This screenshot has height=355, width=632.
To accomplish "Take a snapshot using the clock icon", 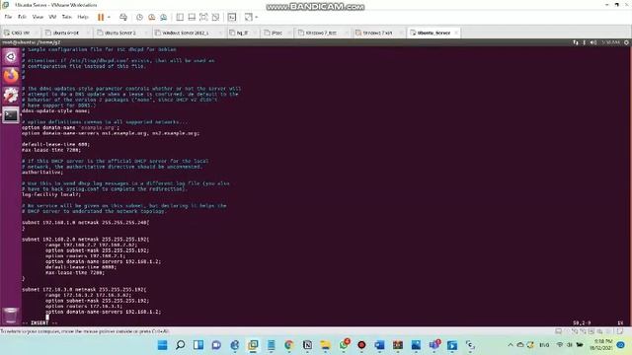I will click(139, 17).
